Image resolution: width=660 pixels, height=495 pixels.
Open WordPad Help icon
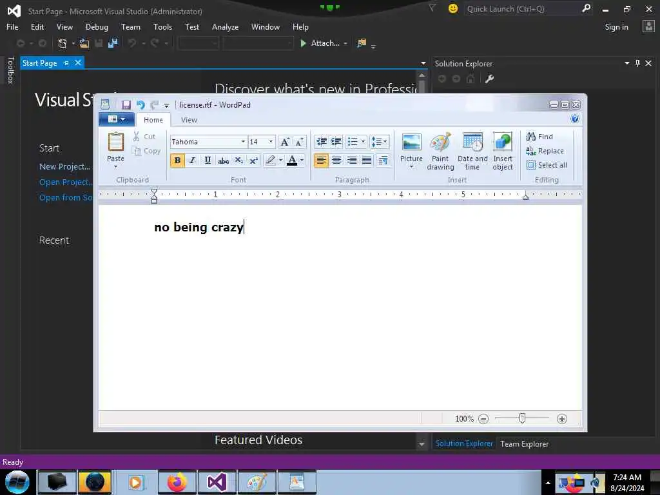coord(574,119)
